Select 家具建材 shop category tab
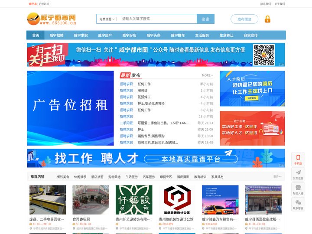 [x=217, y=177]
